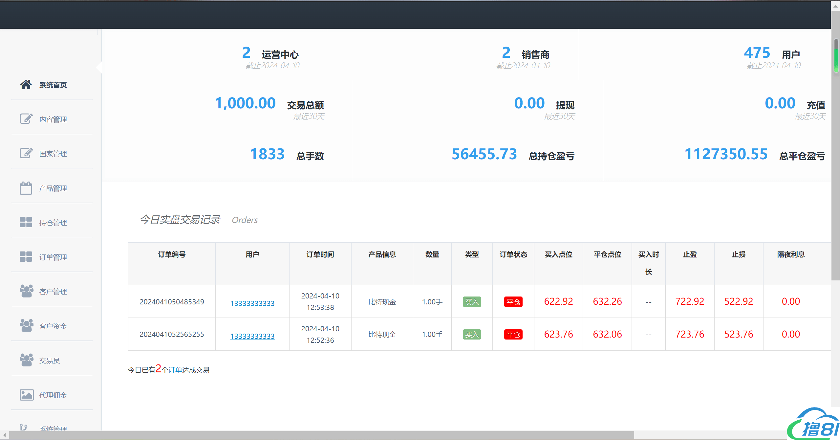This screenshot has height=440, width=840.
Task: Click the grid icon for 持仓管理
Action: 26,222
